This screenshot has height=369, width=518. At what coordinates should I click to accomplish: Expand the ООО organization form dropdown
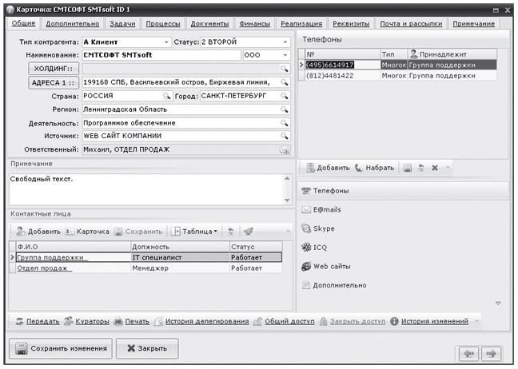[x=284, y=55]
